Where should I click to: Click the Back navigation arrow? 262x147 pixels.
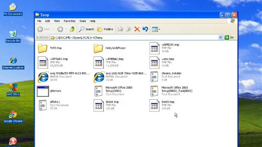pos(40,29)
